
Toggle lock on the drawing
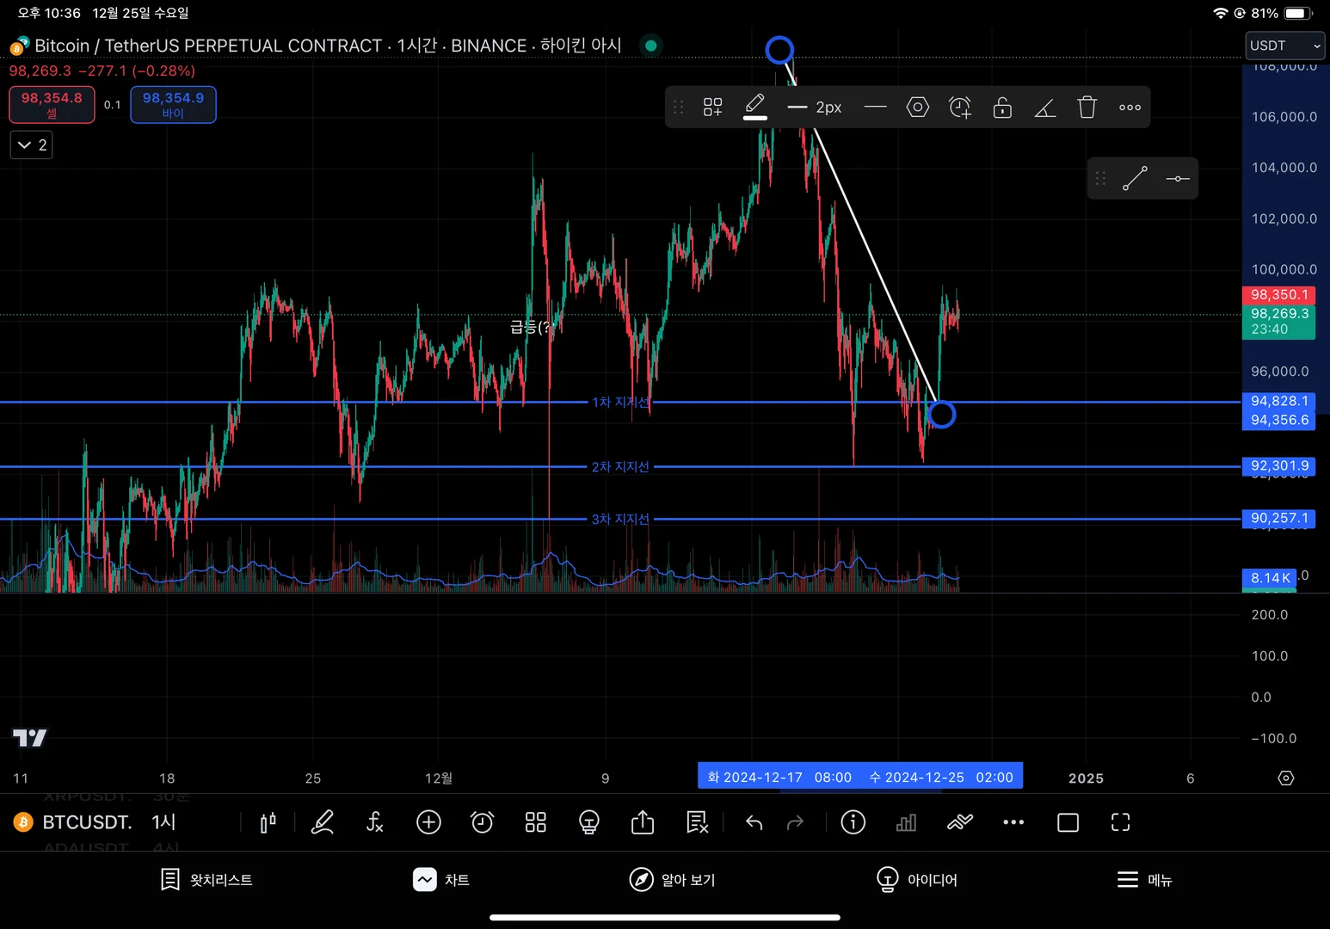click(x=1002, y=108)
